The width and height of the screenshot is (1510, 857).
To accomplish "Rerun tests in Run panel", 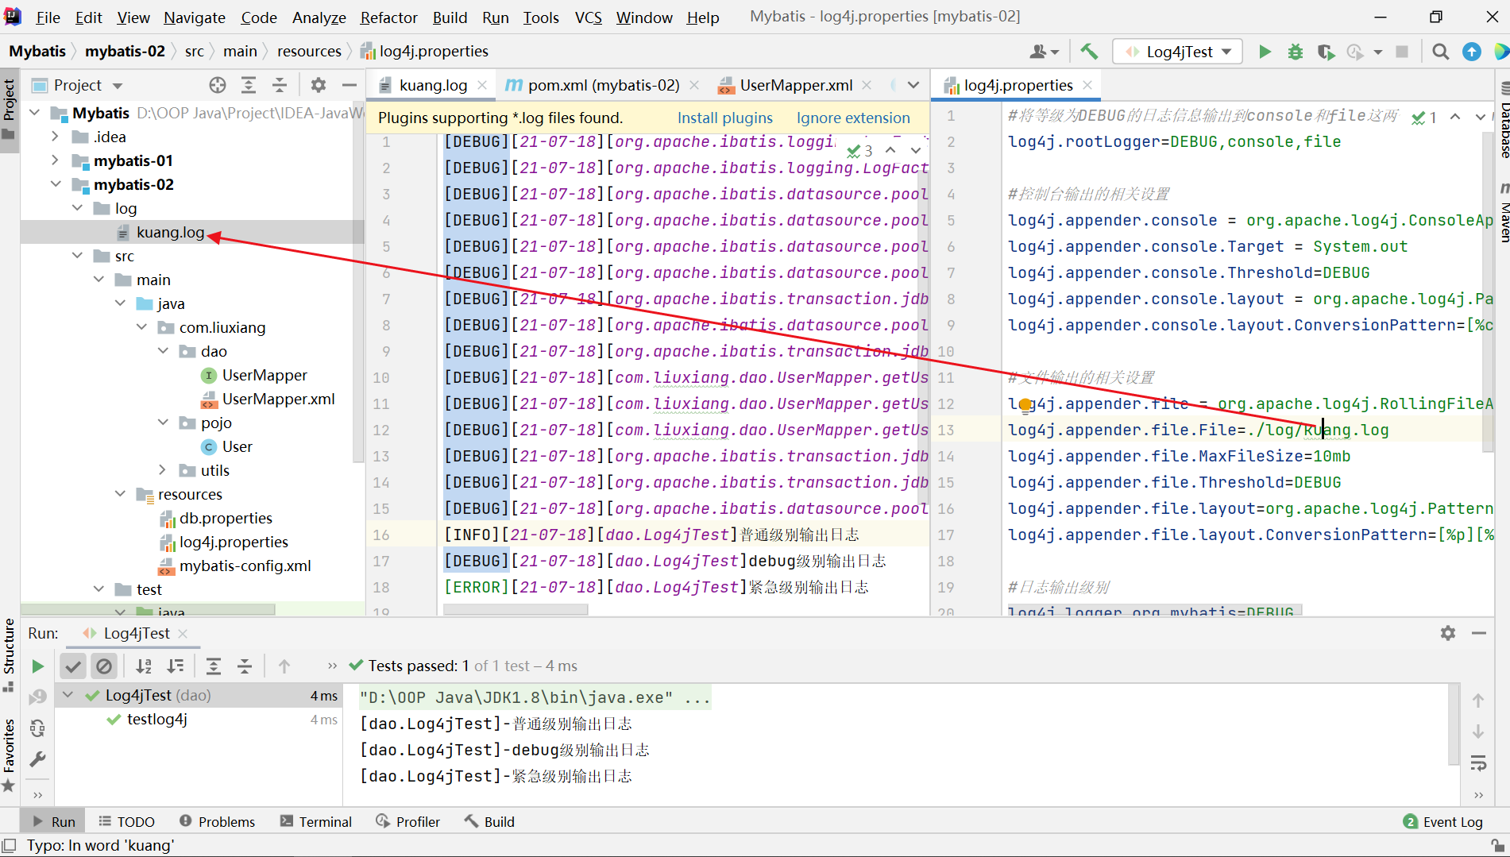I will 37,666.
